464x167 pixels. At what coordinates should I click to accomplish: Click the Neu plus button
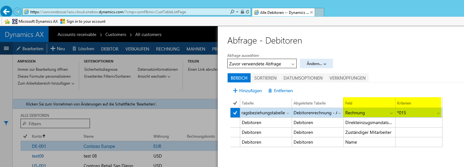point(58,49)
